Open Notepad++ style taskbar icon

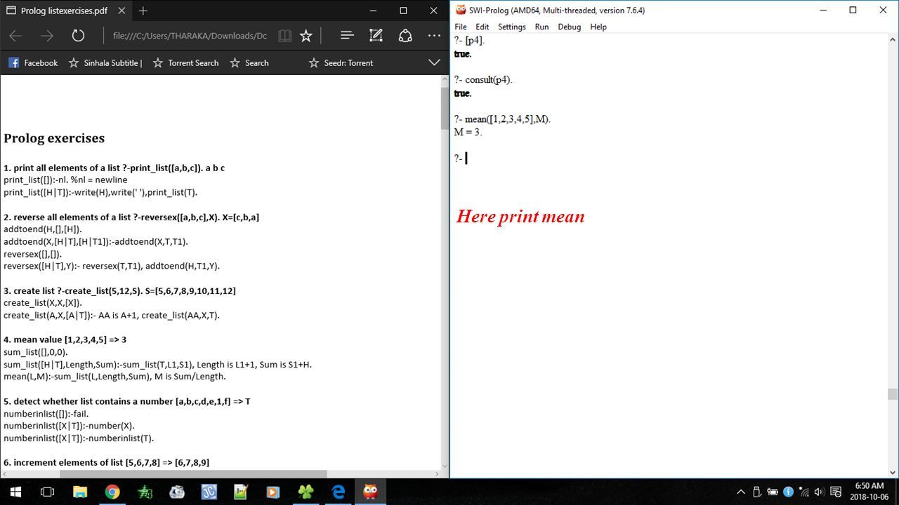pos(241,492)
